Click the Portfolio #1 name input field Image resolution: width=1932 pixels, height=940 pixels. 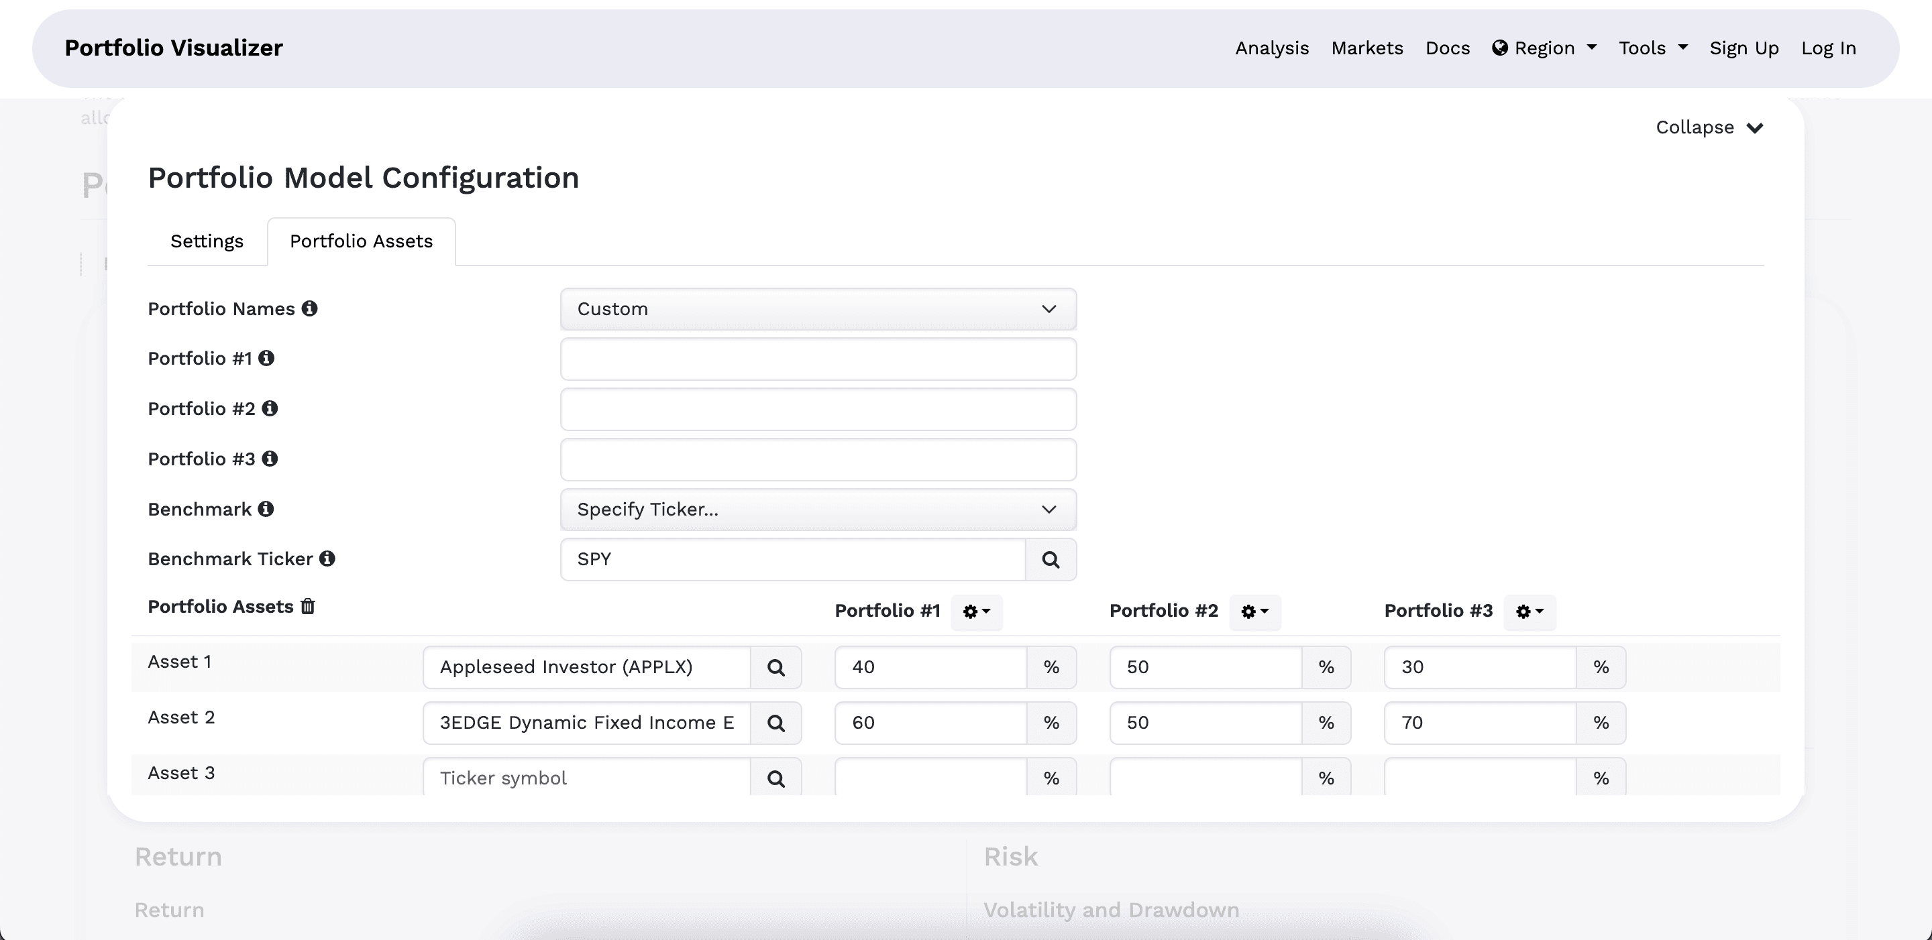(x=818, y=359)
